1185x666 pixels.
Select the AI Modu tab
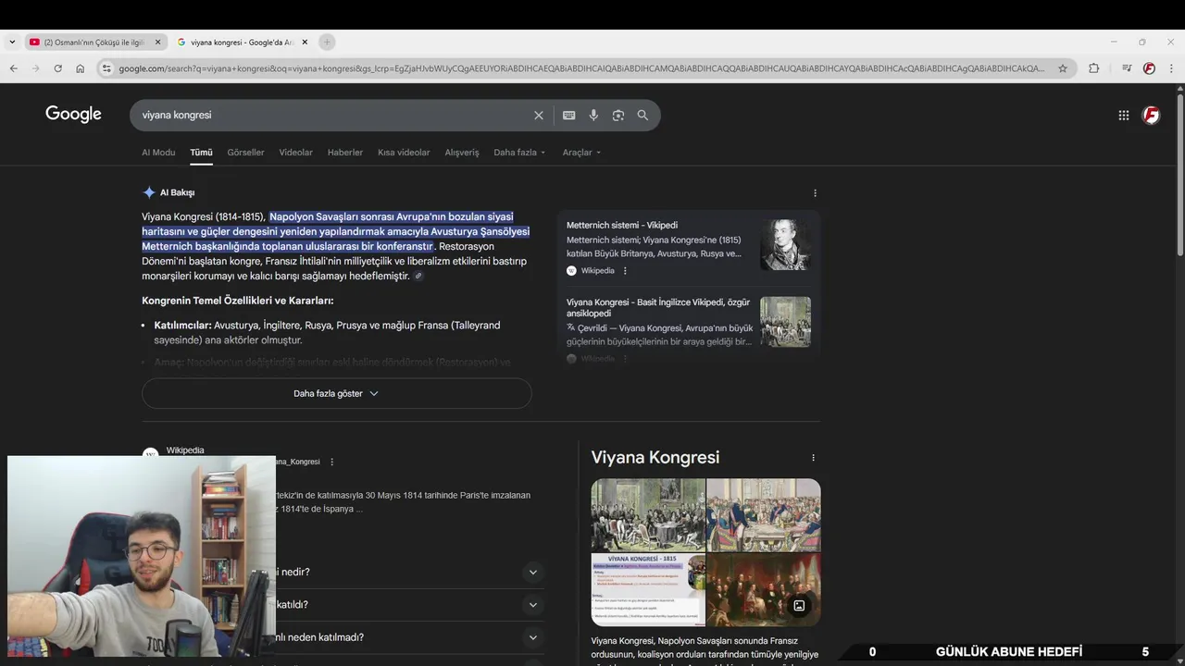tap(158, 153)
